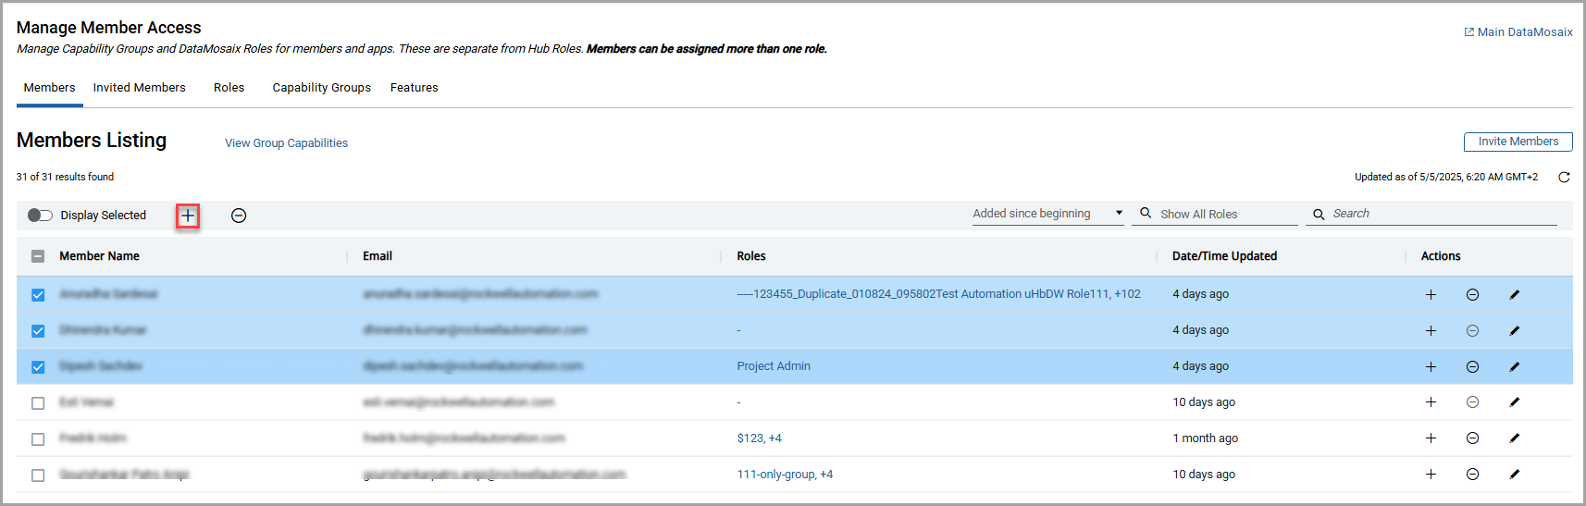Toggle the Display Selected switch
The width and height of the screenshot is (1586, 506).
40,216
